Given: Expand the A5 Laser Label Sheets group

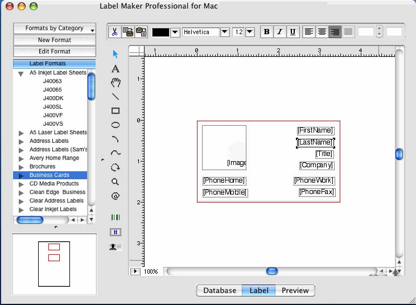Looking at the screenshot, I should [21, 133].
